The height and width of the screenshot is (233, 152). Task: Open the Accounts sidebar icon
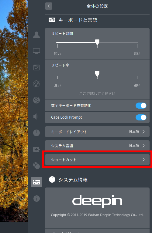pos(36,35)
